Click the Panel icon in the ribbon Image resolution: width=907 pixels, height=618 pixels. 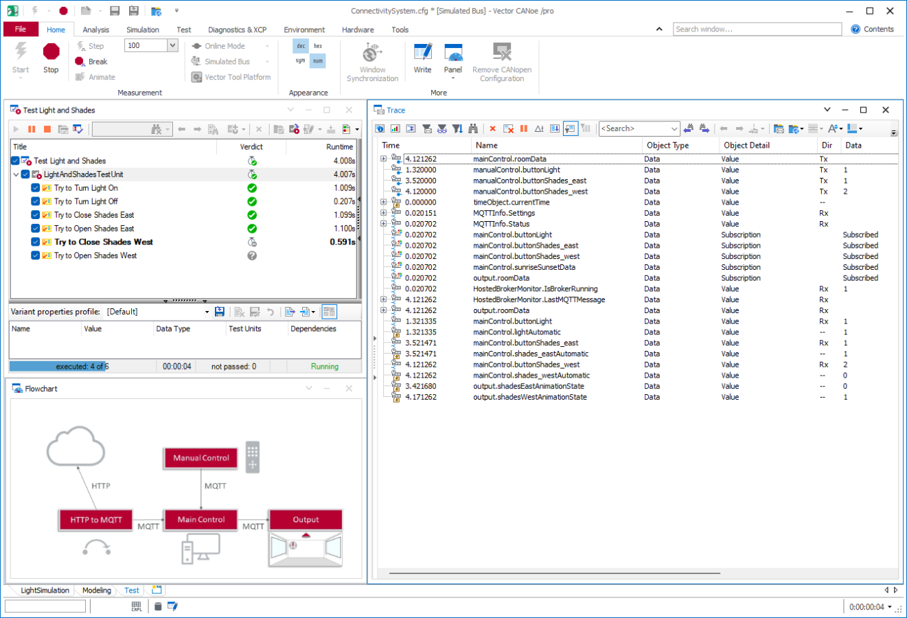point(453,52)
